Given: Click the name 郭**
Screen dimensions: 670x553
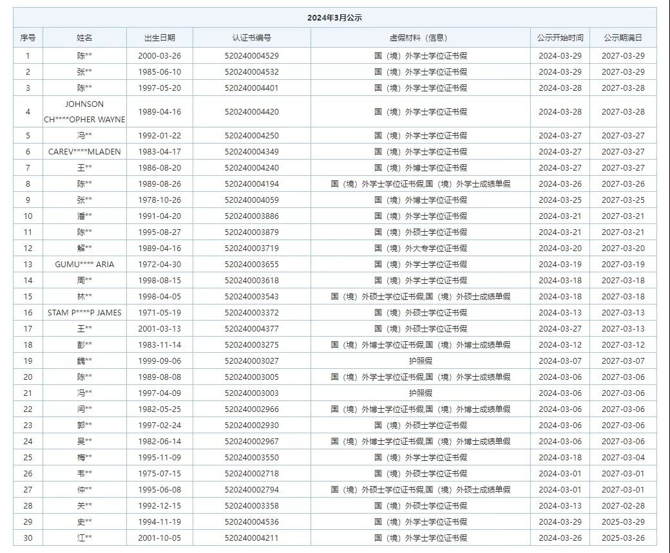Looking at the screenshot, I should [x=84, y=426].
